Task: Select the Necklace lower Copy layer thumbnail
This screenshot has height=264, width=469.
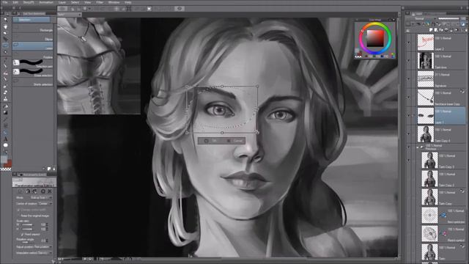Action: click(425, 98)
